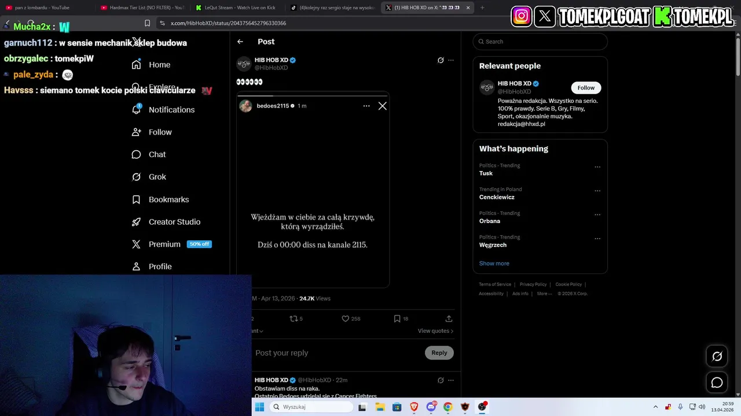Open Grok from the X sidebar

pos(149,177)
